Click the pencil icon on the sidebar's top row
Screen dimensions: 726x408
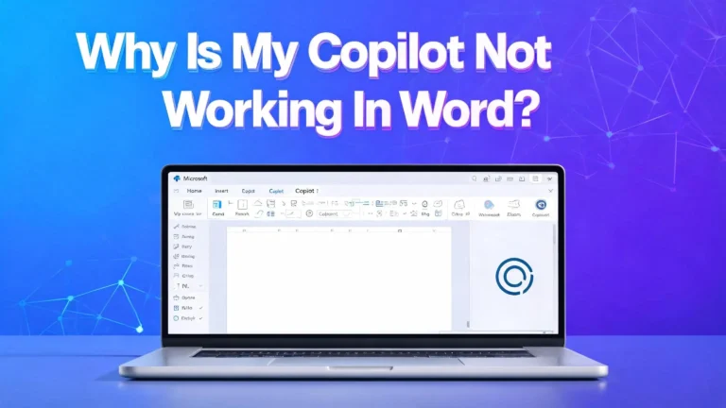click(x=177, y=227)
